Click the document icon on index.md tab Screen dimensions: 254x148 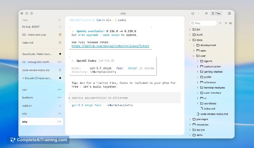60,43
